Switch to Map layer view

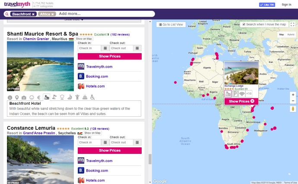point(282,34)
